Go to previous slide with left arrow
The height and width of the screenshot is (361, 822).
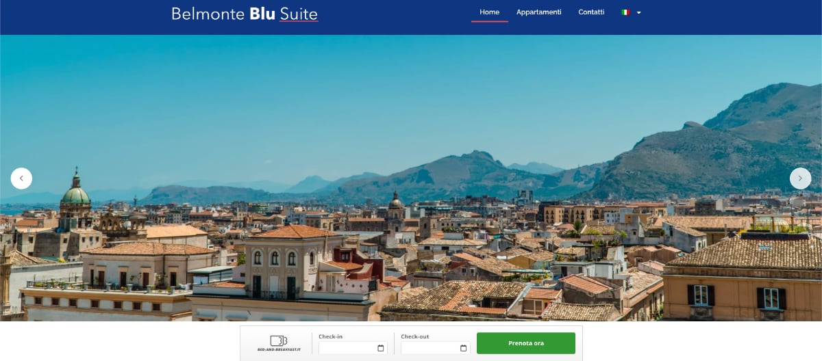click(21, 178)
